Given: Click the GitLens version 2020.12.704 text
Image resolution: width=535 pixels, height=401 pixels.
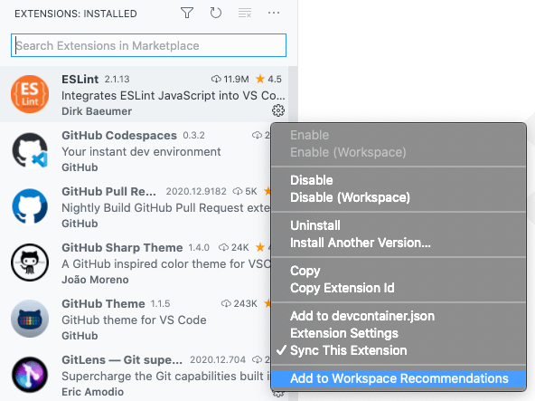Looking at the screenshot, I should click(x=217, y=359).
